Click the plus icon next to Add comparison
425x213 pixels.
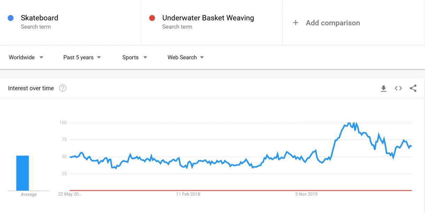point(296,23)
